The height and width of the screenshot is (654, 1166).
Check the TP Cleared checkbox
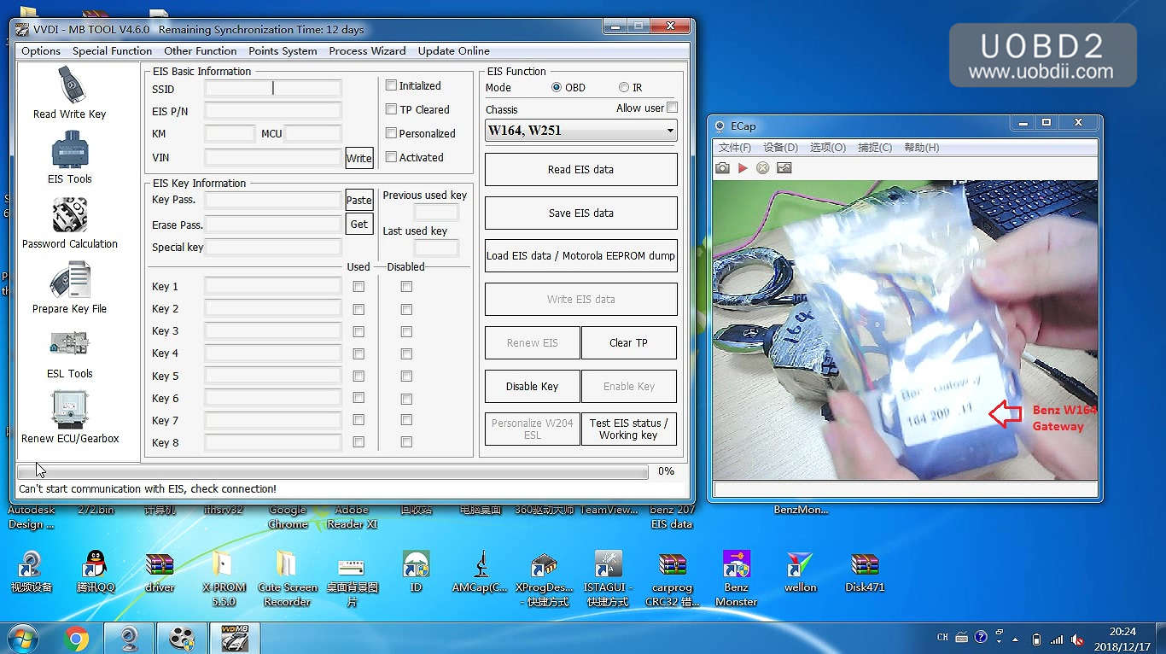(x=391, y=109)
